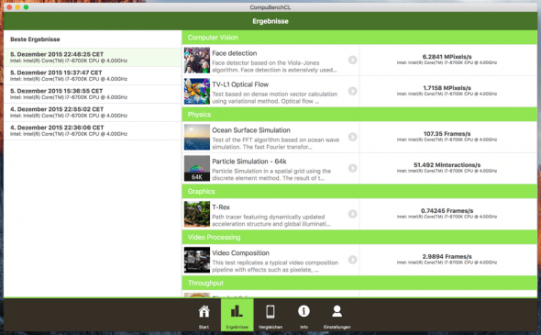Viewport: 541px width, 335px height.
Task: Expand Video Composition details arrow
Action: tap(352, 260)
